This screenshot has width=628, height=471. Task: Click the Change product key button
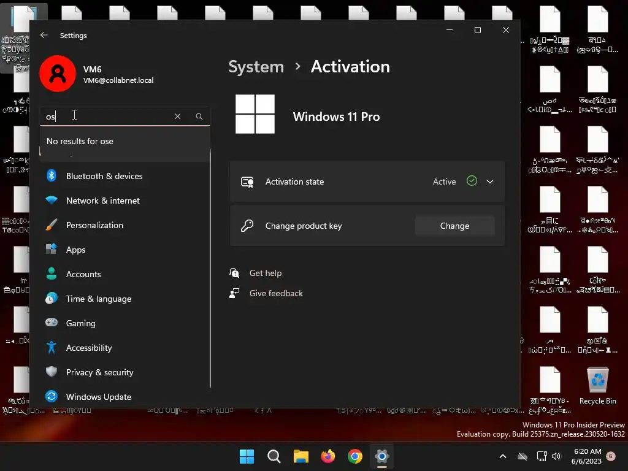(454, 226)
